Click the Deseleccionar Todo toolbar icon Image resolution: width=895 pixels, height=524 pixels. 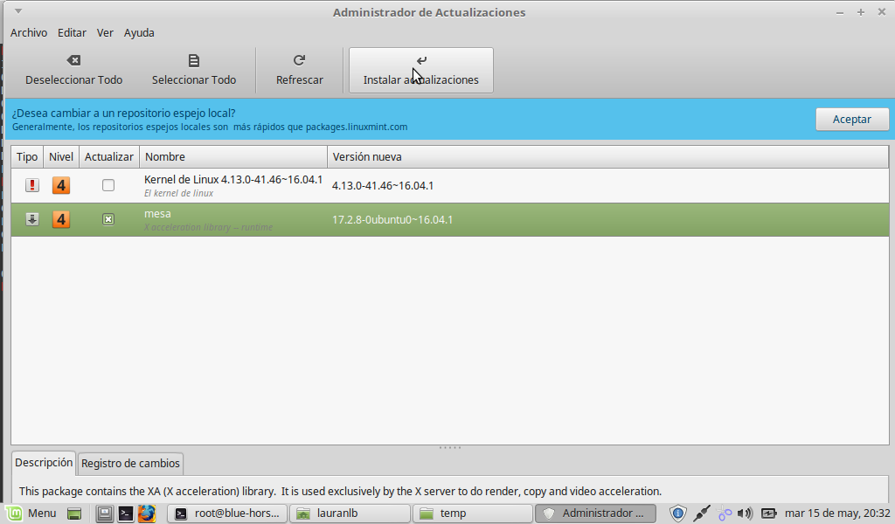pos(73,60)
